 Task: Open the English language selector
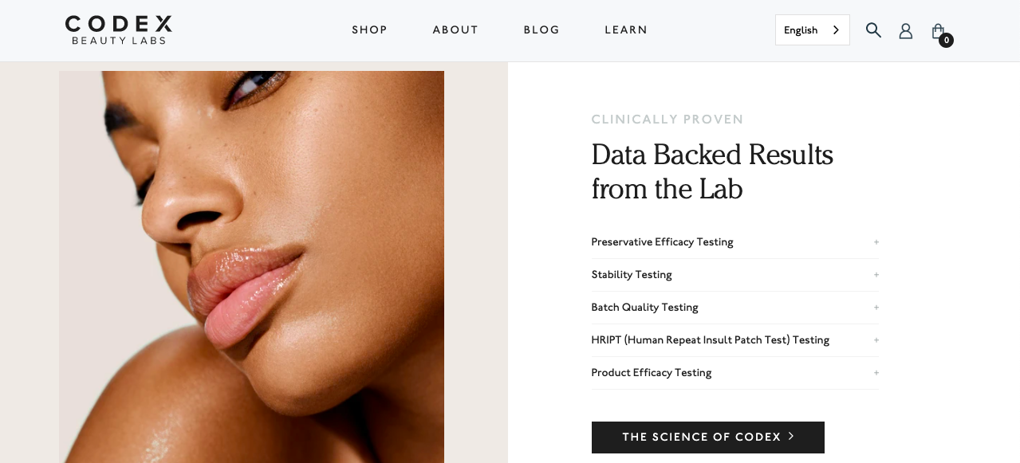coord(812,30)
